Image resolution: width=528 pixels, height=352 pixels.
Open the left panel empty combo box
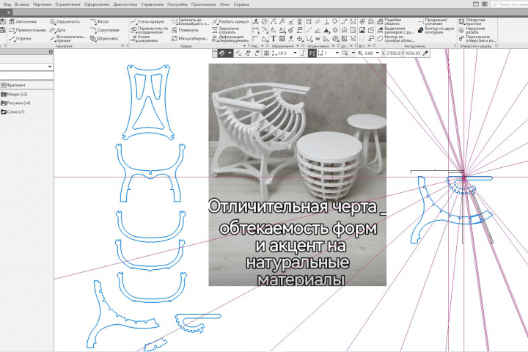[26, 67]
